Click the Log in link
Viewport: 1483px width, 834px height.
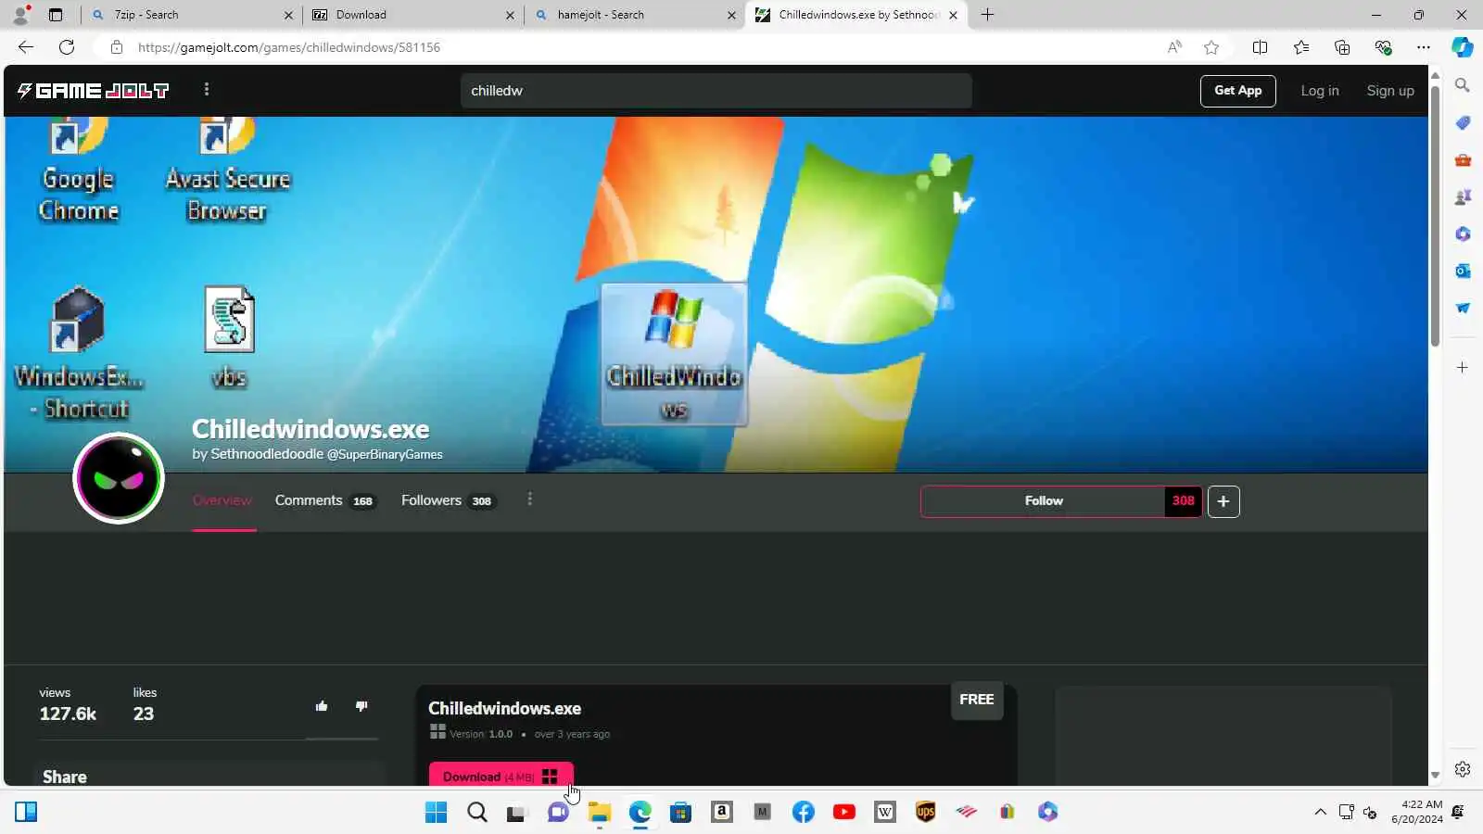tap(1320, 91)
